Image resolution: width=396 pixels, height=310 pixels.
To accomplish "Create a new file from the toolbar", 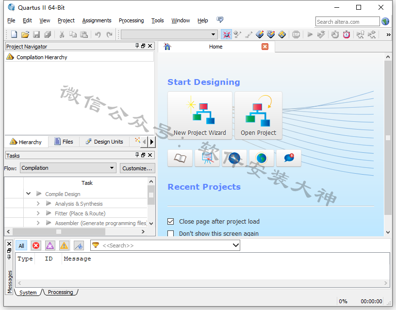I will [x=14, y=34].
